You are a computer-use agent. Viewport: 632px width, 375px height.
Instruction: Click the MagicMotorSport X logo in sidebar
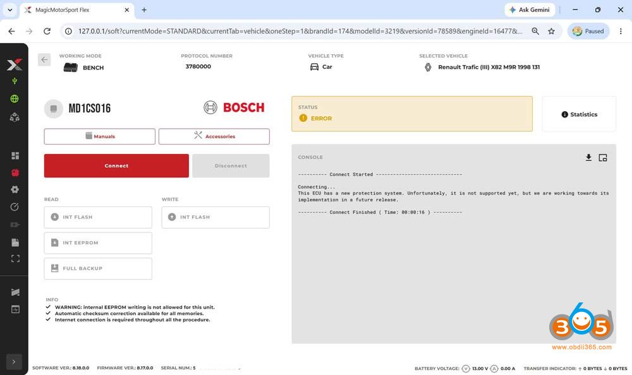click(x=15, y=64)
